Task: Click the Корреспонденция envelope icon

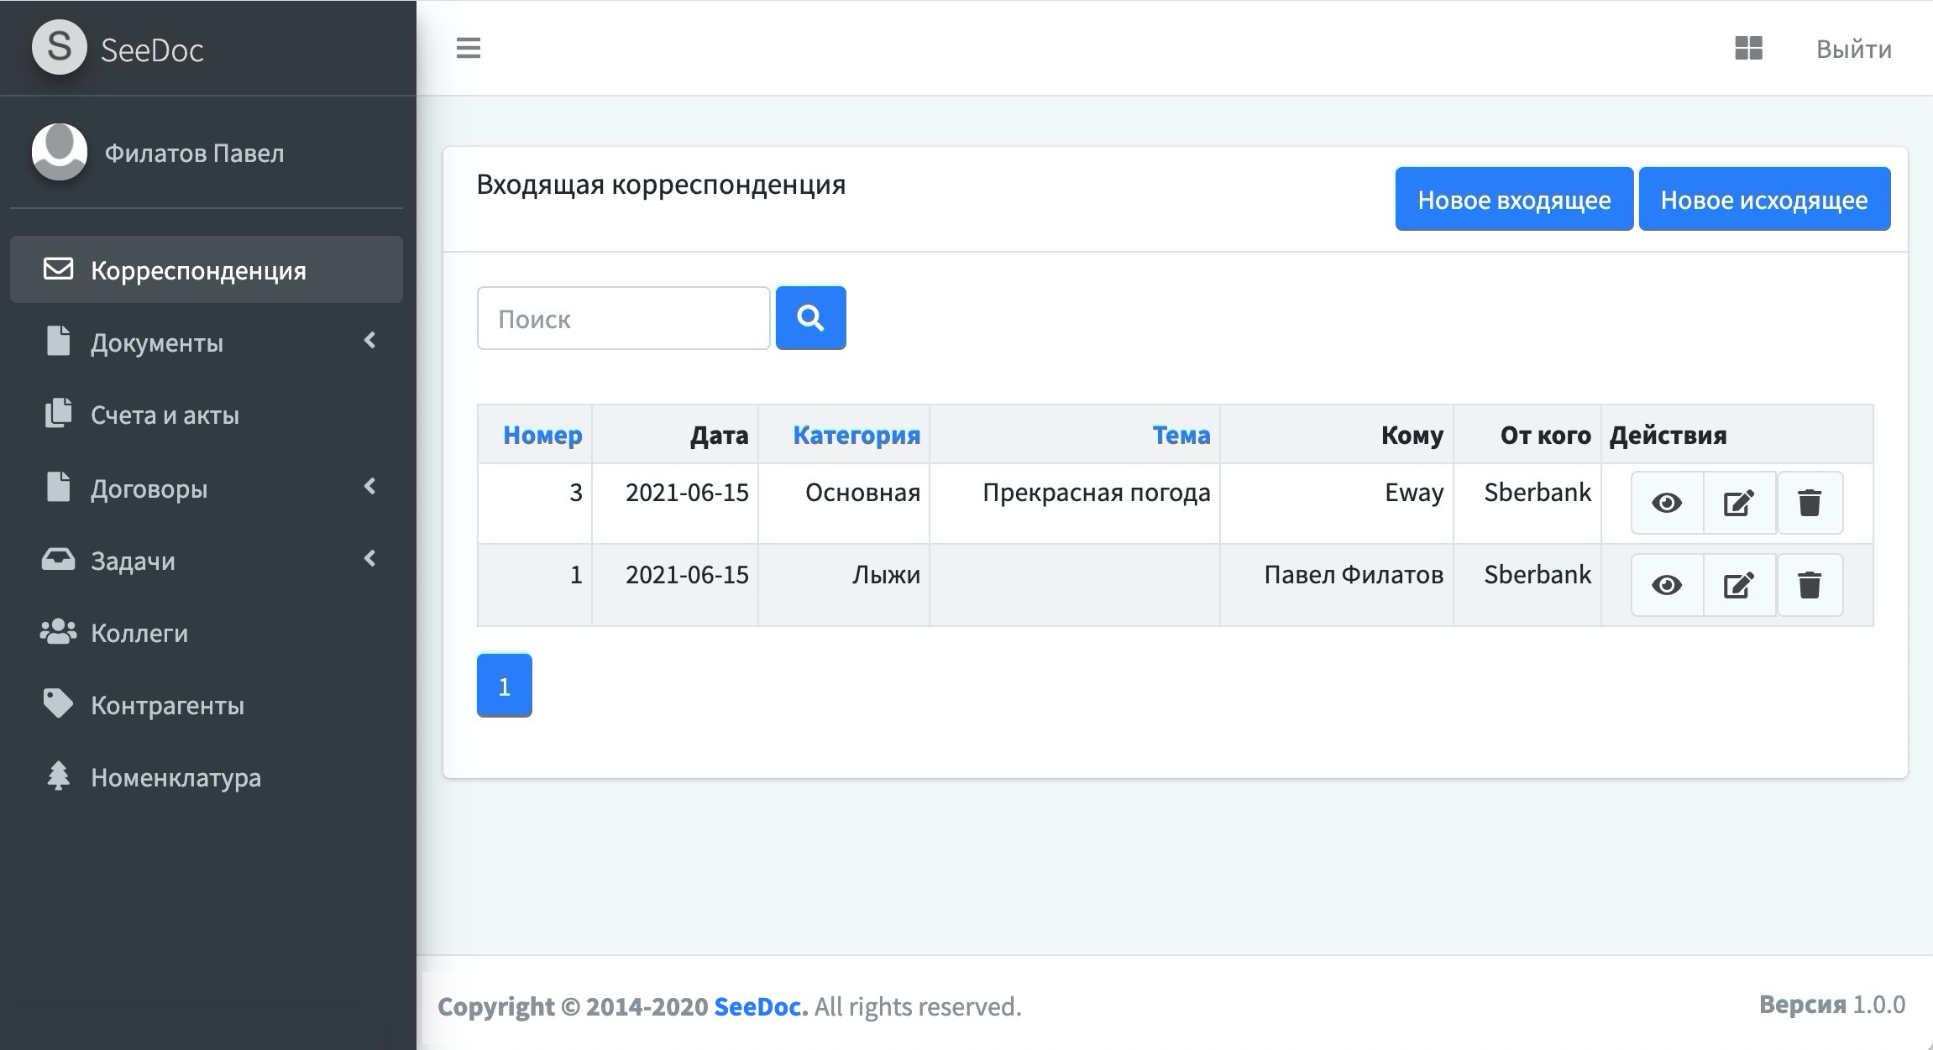Action: pyautogui.click(x=58, y=269)
